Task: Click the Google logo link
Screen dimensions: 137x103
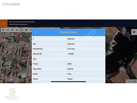Action: tap(131, 81)
